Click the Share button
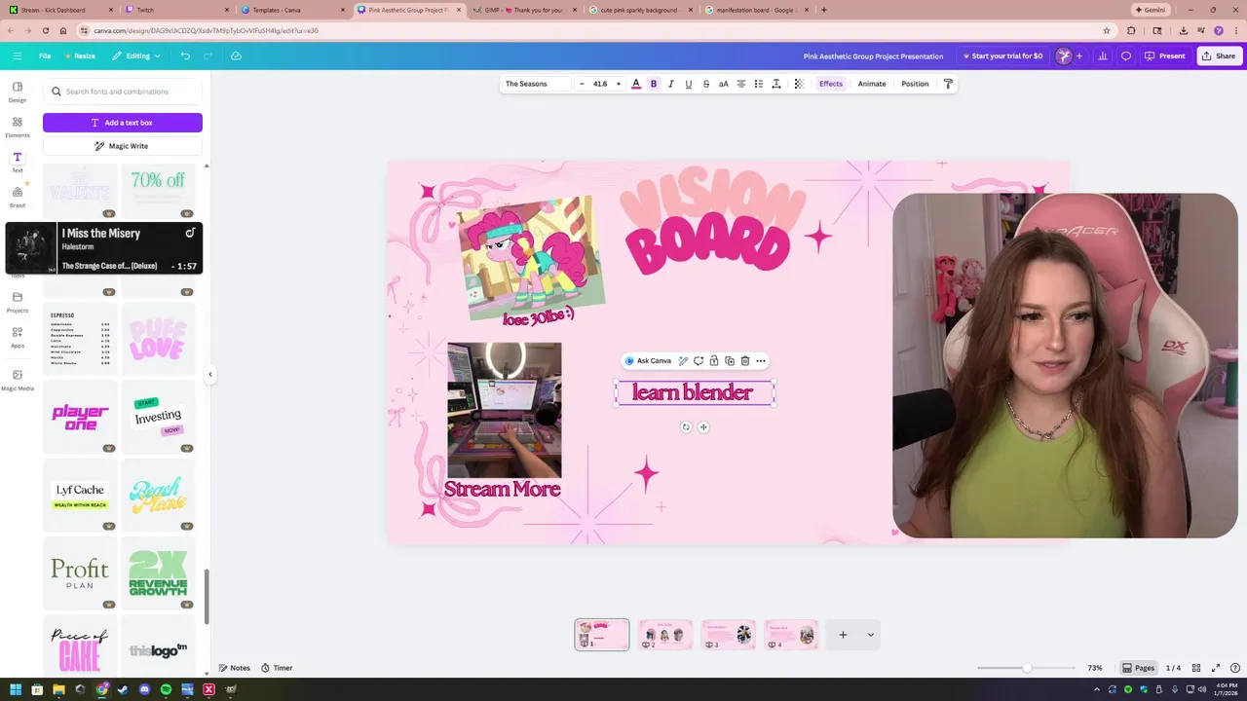This screenshot has width=1247, height=701. click(1219, 55)
